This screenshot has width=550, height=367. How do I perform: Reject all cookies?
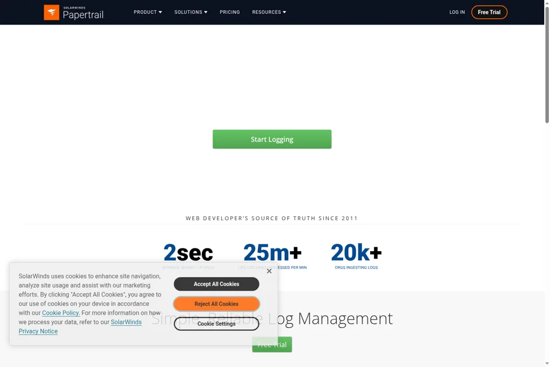pos(217,304)
